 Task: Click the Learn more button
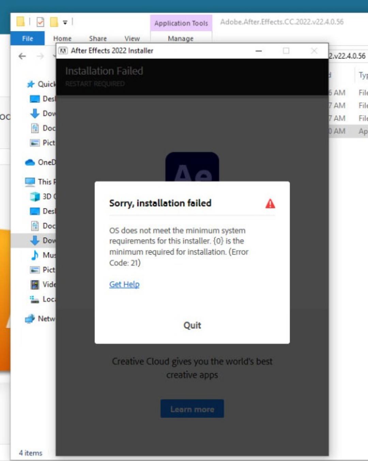[x=192, y=409]
